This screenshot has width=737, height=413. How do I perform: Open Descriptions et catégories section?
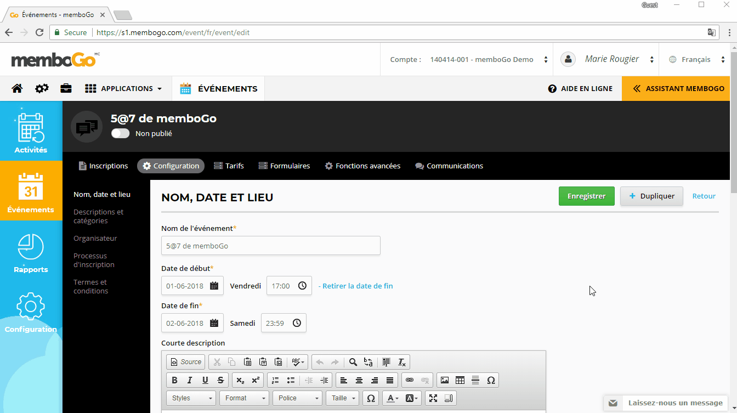pos(99,216)
